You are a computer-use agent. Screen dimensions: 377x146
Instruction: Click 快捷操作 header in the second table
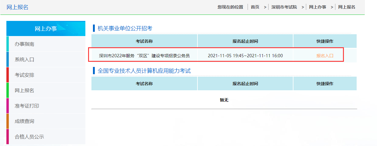pos(325,84)
